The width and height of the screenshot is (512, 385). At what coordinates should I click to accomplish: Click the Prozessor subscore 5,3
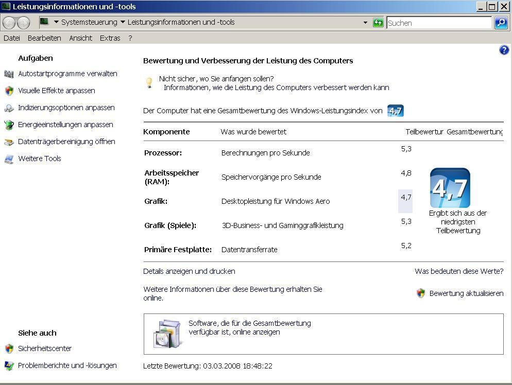[x=406, y=149]
